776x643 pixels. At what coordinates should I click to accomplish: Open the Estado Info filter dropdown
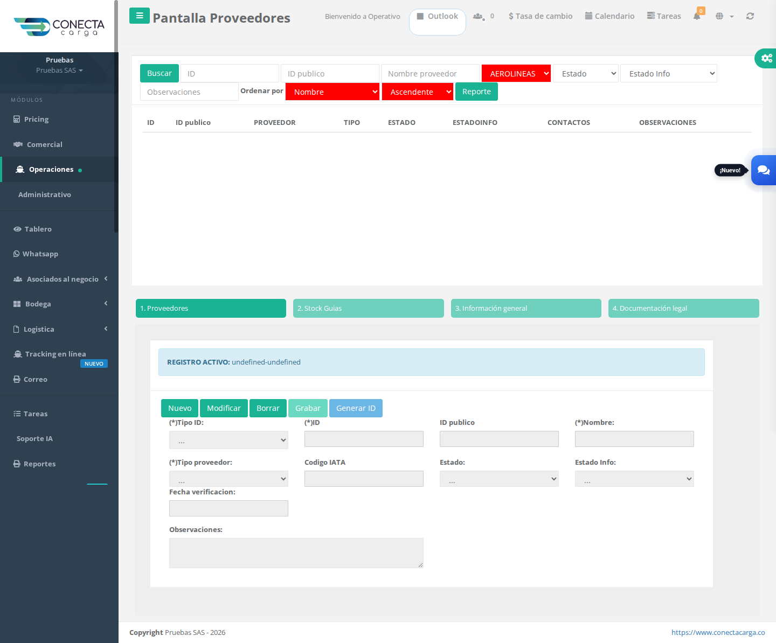pyautogui.click(x=669, y=73)
